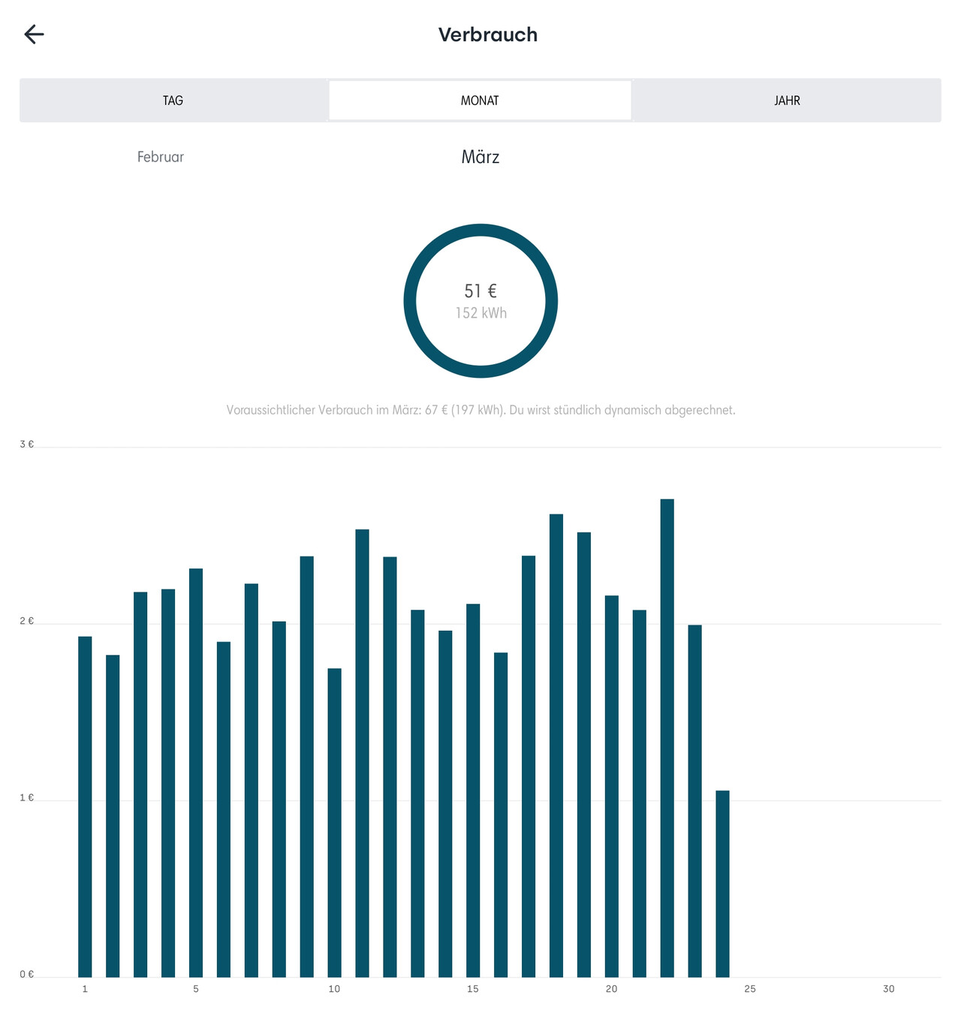Navigate to the previous month Februar
The image size is (961, 1028).
click(161, 157)
